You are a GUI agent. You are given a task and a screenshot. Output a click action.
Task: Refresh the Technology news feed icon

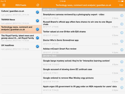coord(37,29)
